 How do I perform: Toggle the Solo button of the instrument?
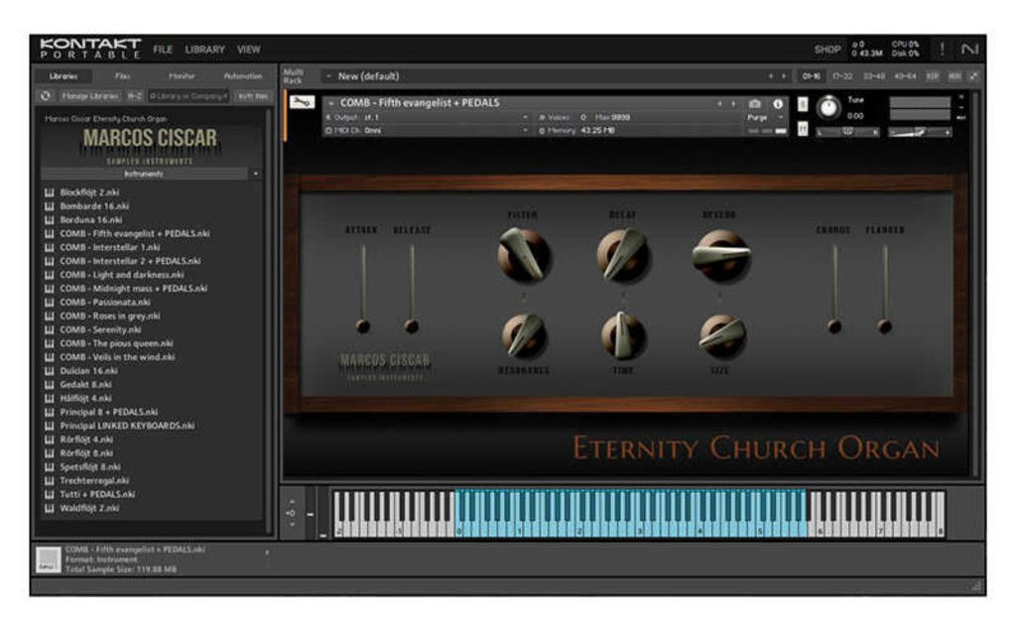(x=802, y=104)
